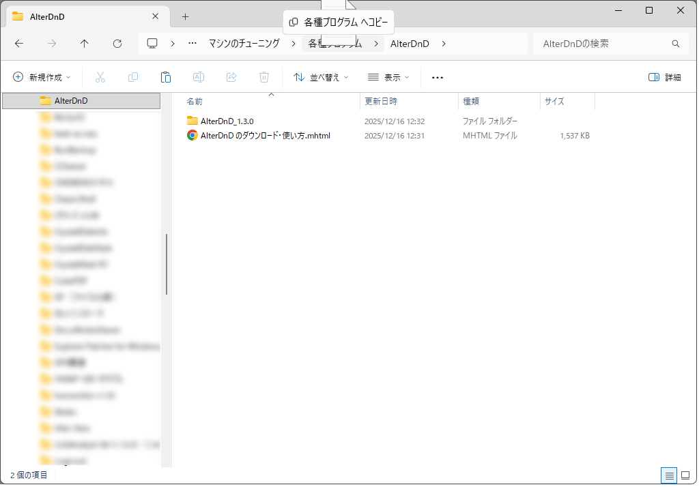This screenshot has height=487, width=699.
Task: Toggle the 詳細 details pane
Action: pos(664,77)
